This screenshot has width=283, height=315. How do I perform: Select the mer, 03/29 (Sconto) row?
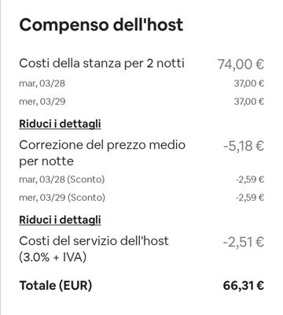(141, 198)
